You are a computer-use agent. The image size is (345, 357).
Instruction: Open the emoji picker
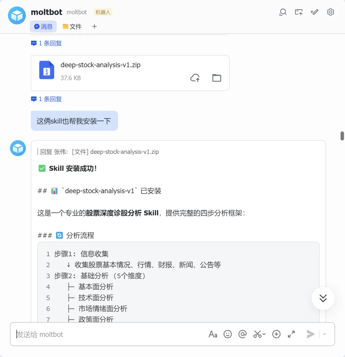tap(228, 334)
